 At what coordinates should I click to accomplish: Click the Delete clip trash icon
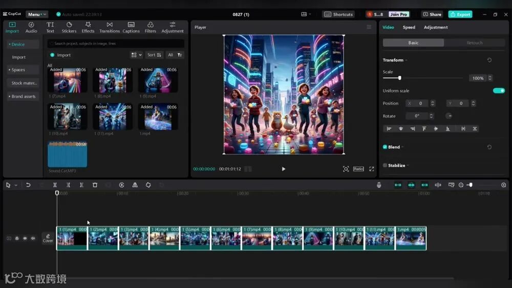[x=95, y=185]
